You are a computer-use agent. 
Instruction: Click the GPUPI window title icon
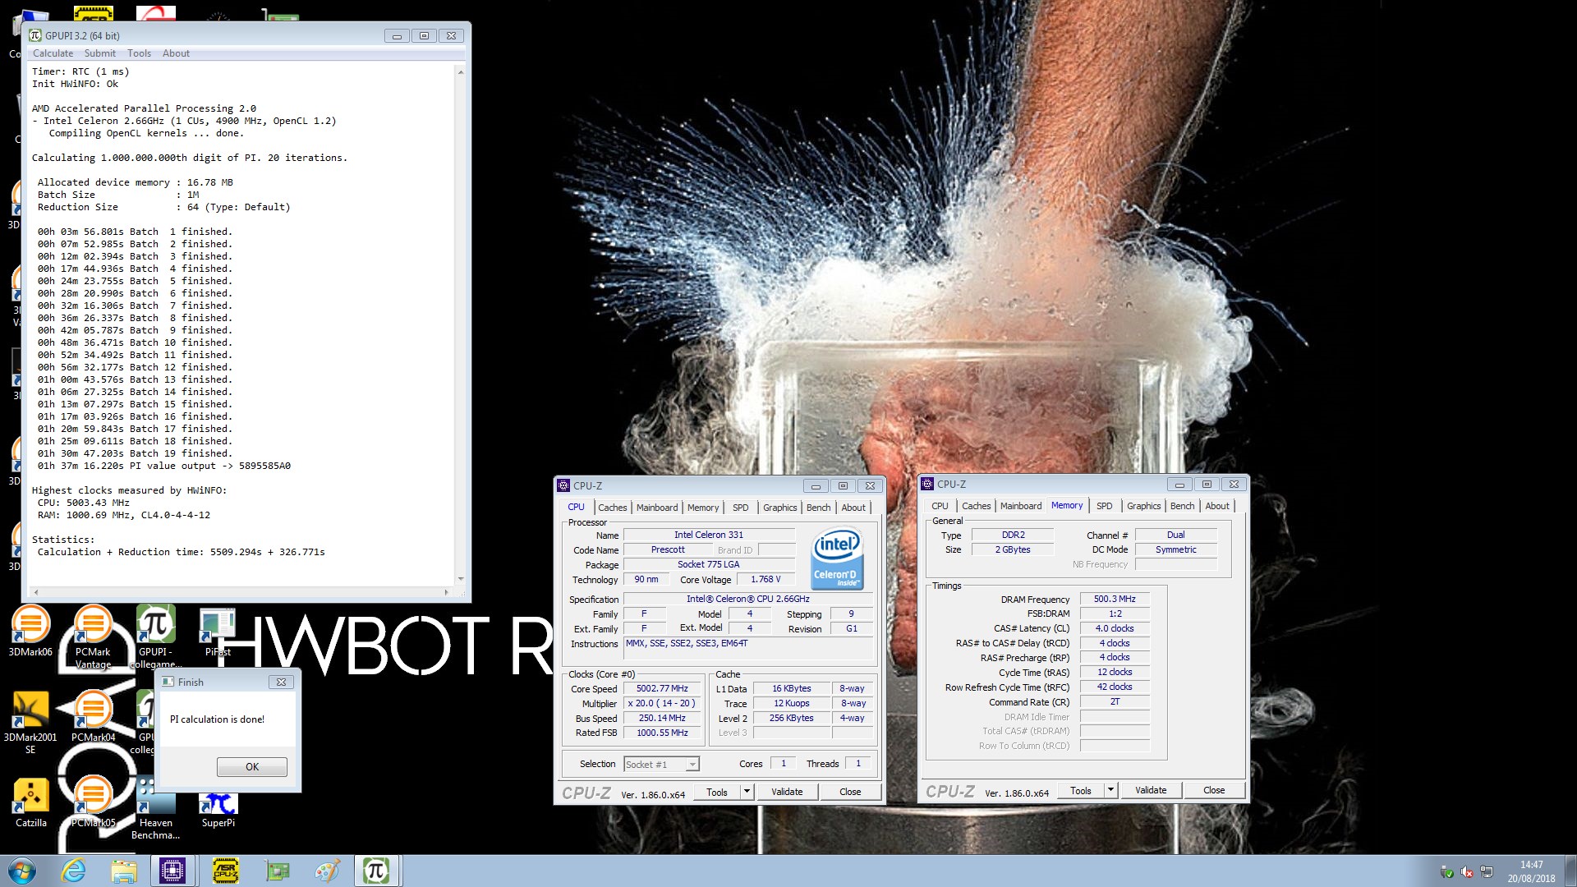point(35,35)
